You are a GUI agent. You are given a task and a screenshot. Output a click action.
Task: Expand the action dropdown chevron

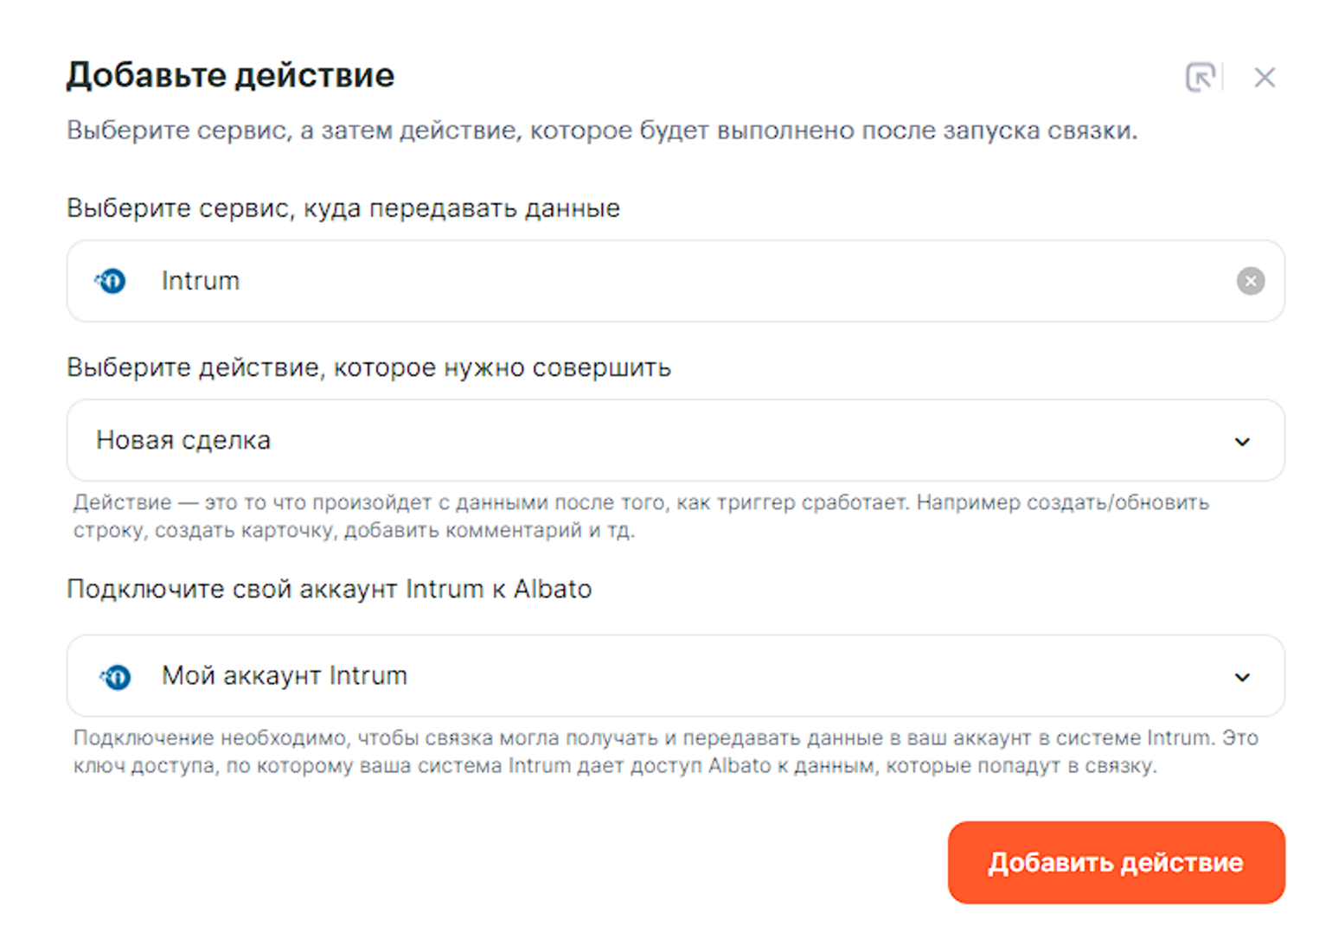(x=1242, y=442)
